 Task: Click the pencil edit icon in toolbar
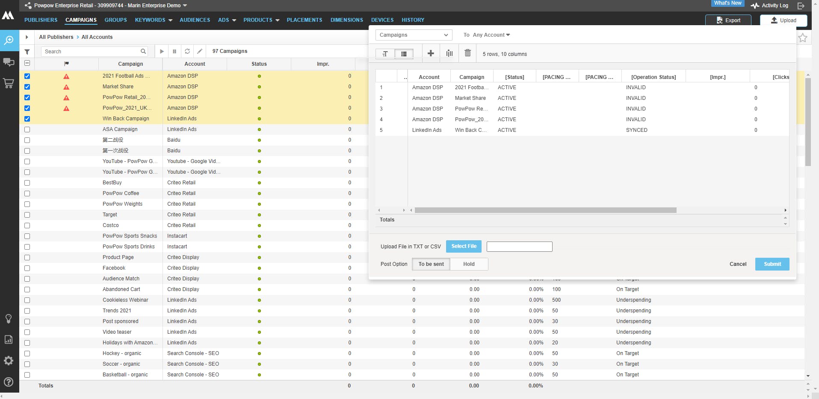tap(200, 51)
